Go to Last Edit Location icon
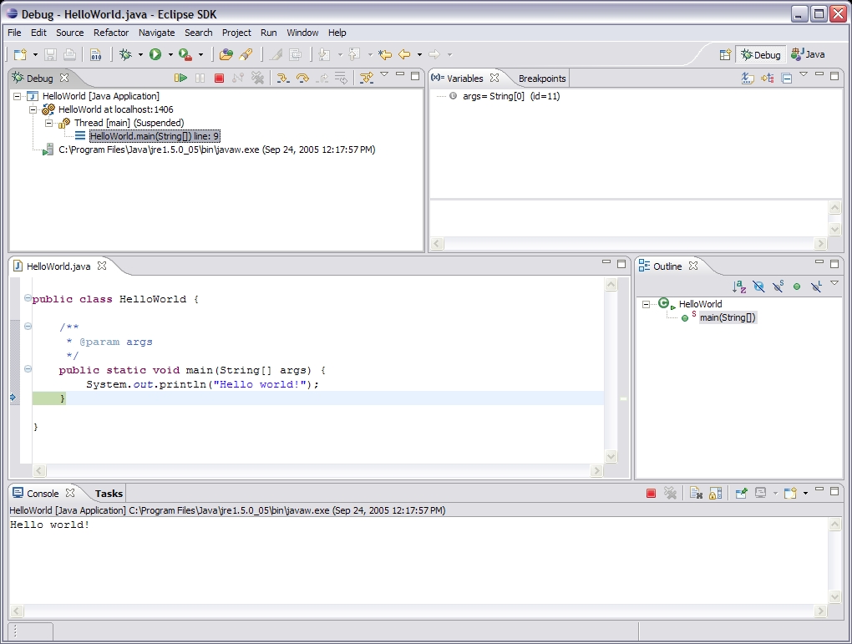This screenshot has height=644, width=852. pos(385,54)
